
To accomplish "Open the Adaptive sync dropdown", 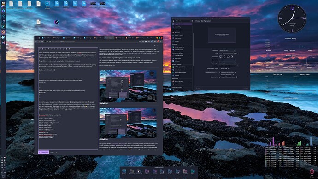I will [x=227, y=63].
